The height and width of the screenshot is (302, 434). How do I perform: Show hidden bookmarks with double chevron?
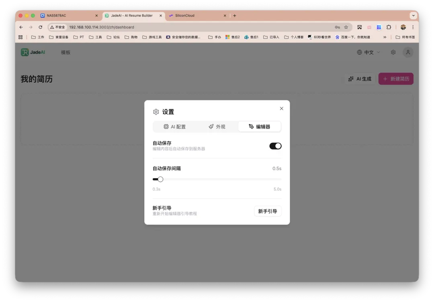pyautogui.click(x=385, y=37)
